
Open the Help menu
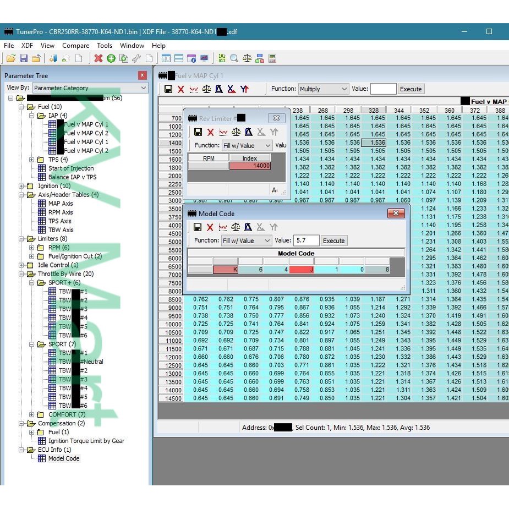158,46
